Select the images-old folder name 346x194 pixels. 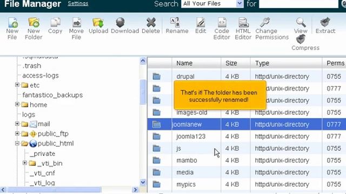click(192, 113)
